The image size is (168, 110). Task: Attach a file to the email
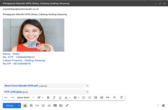31,106
